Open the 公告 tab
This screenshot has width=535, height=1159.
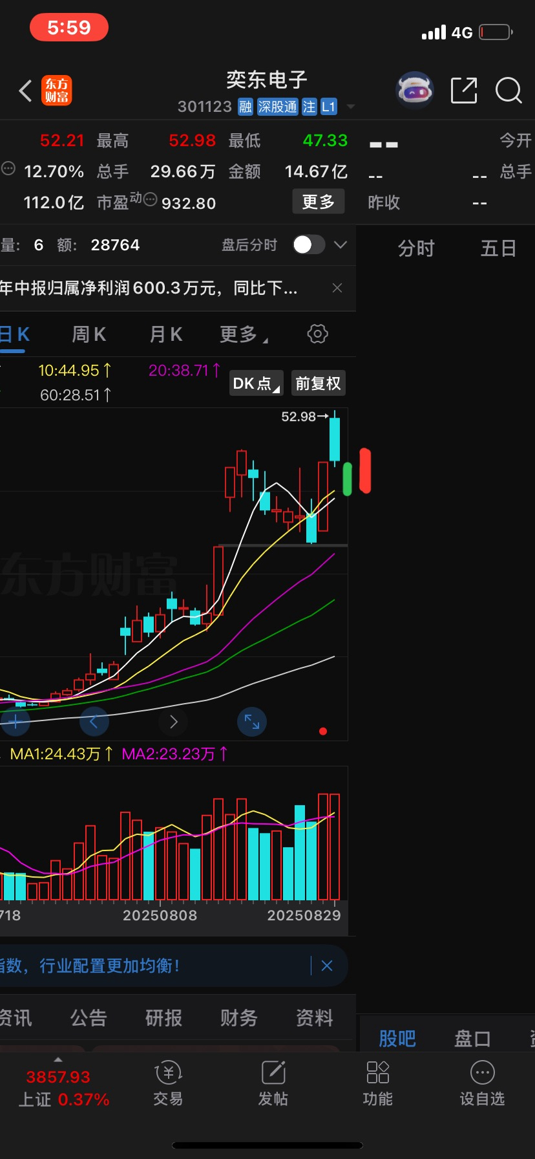coord(89,1018)
